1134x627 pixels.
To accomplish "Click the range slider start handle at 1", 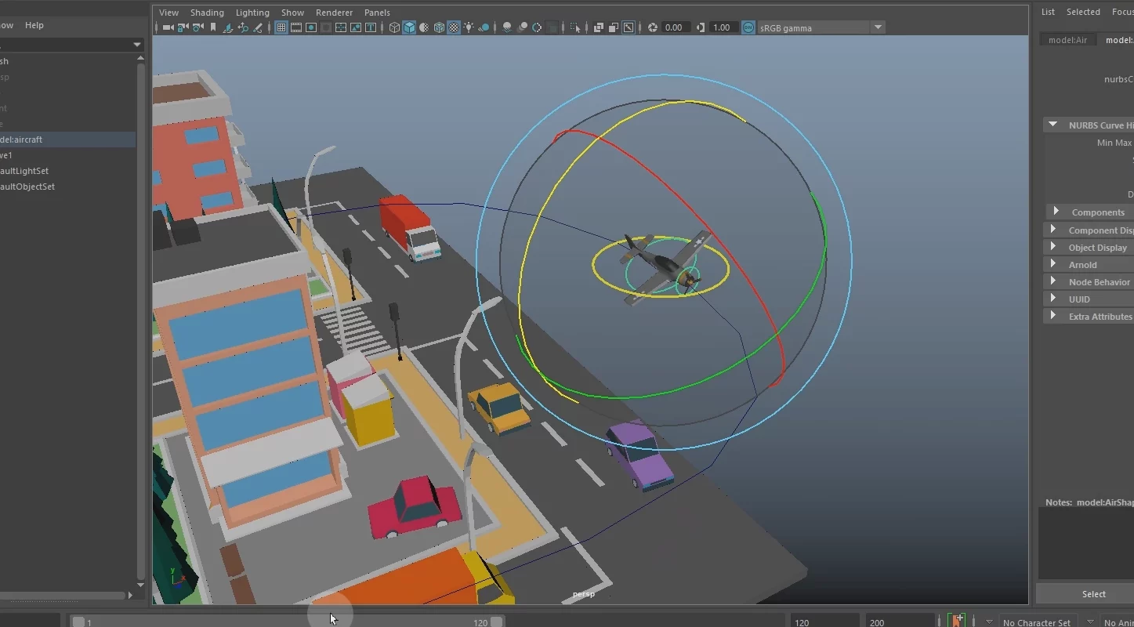I will [78, 622].
